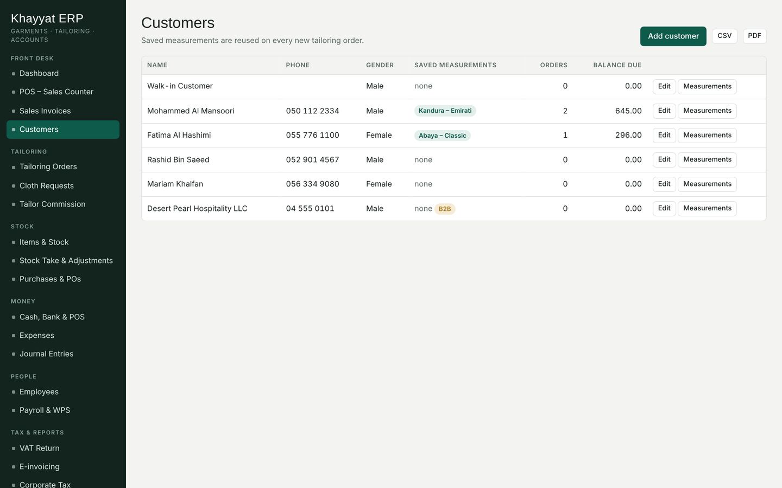Click the Khayyat ERP title
The height and width of the screenshot is (488, 782).
click(47, 18)
